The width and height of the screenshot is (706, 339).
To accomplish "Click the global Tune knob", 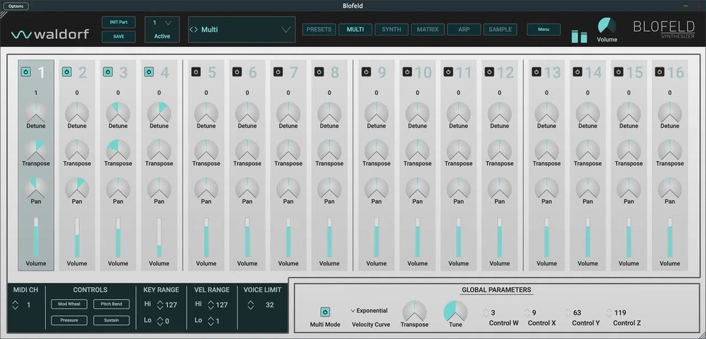I will 455,311.
